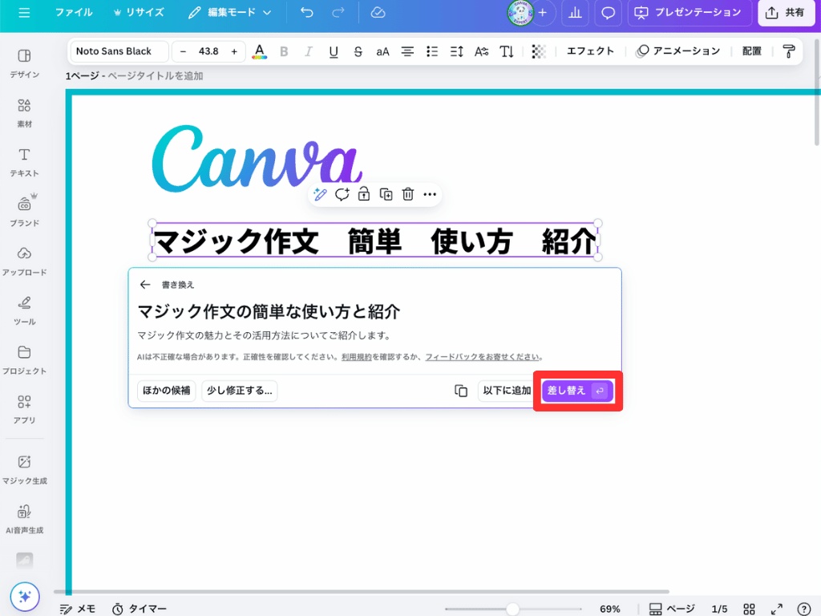Viewport: 821px width, 616px height.
Task: Open the transparency checkerboard control
Action: point(539,51)
